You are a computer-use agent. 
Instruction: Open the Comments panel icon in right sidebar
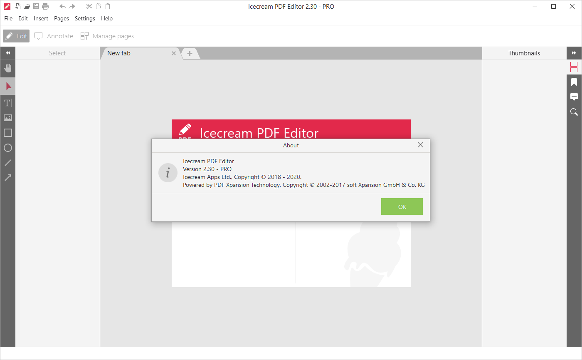pos(574,97)
